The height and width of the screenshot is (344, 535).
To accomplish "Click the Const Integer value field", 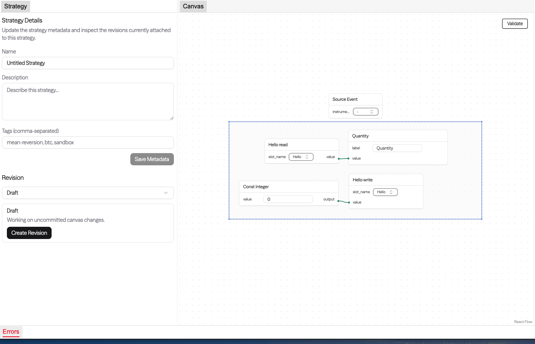I will tap(288, 199).
